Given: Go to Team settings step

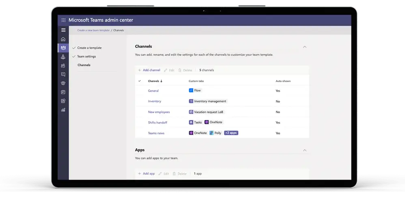Looking at the screenshot, I should (x=86, y=56).
